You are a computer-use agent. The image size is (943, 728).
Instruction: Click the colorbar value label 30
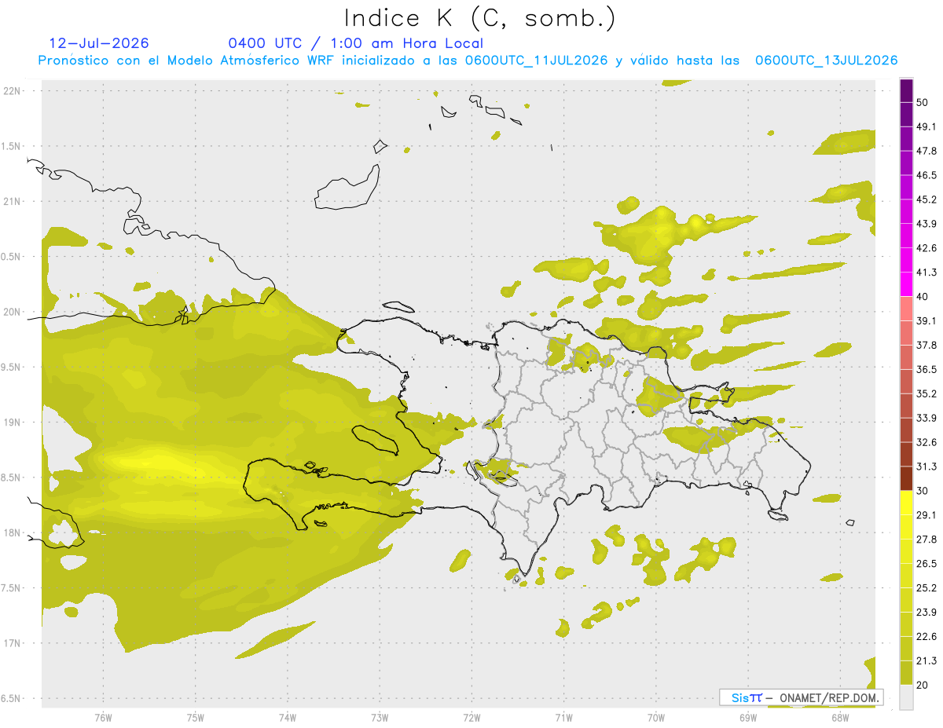tap(923, 491)
